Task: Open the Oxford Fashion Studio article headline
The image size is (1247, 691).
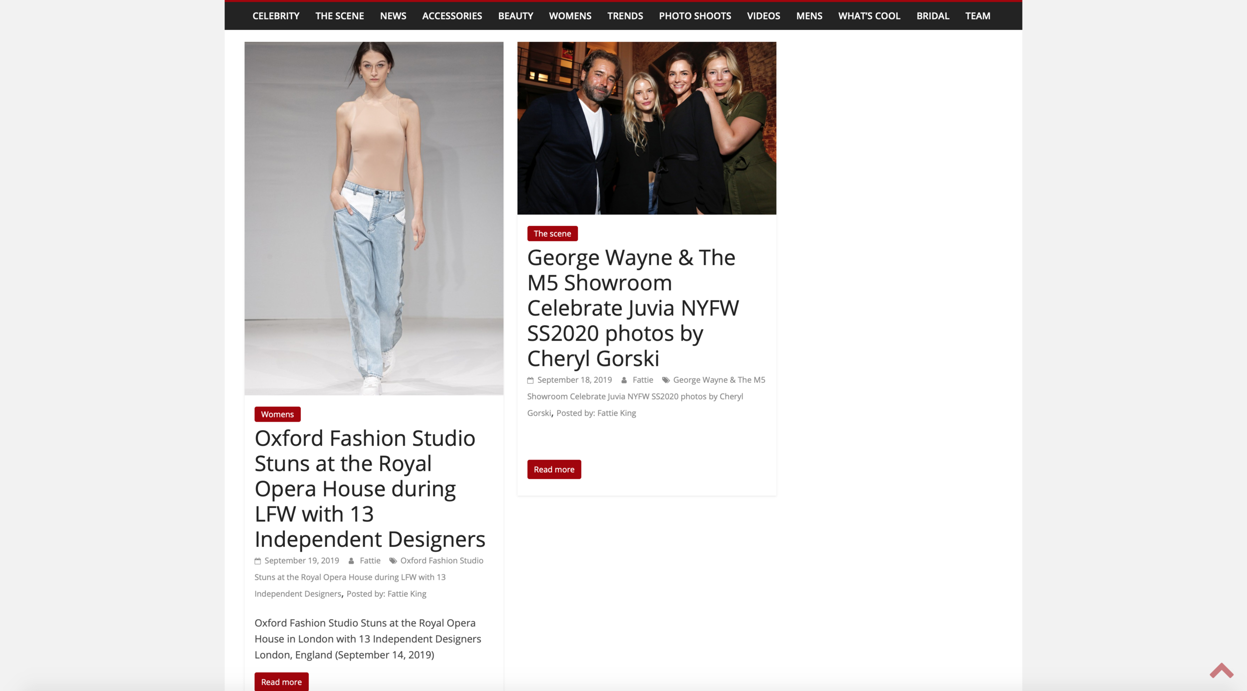Action: pos(370,489)
